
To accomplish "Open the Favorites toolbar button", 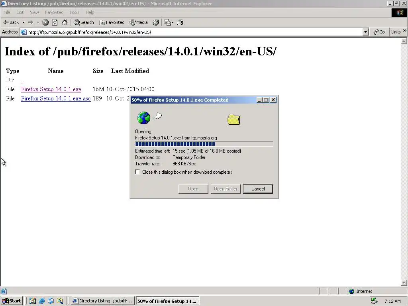I will click(x=112, y=22).
